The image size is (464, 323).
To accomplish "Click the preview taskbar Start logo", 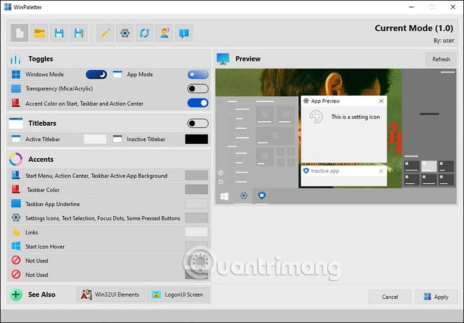I will coord(224,196).
